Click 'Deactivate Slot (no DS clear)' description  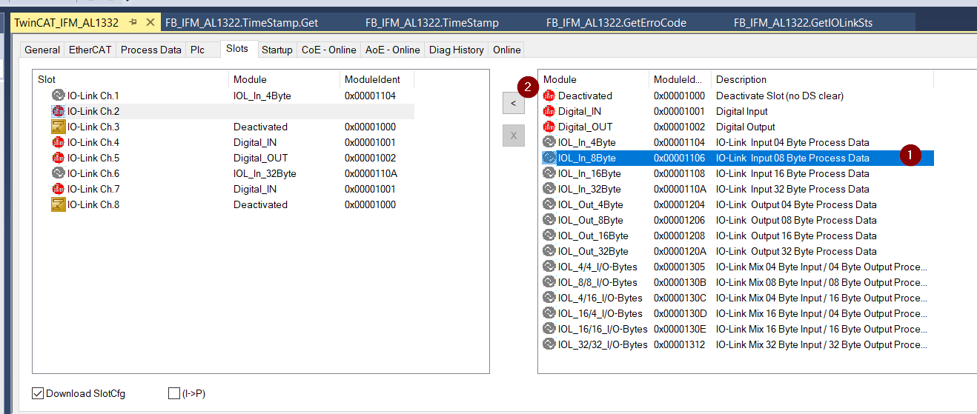click(780, 96)
